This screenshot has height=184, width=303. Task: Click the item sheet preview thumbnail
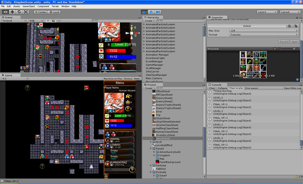pos(253,64)
